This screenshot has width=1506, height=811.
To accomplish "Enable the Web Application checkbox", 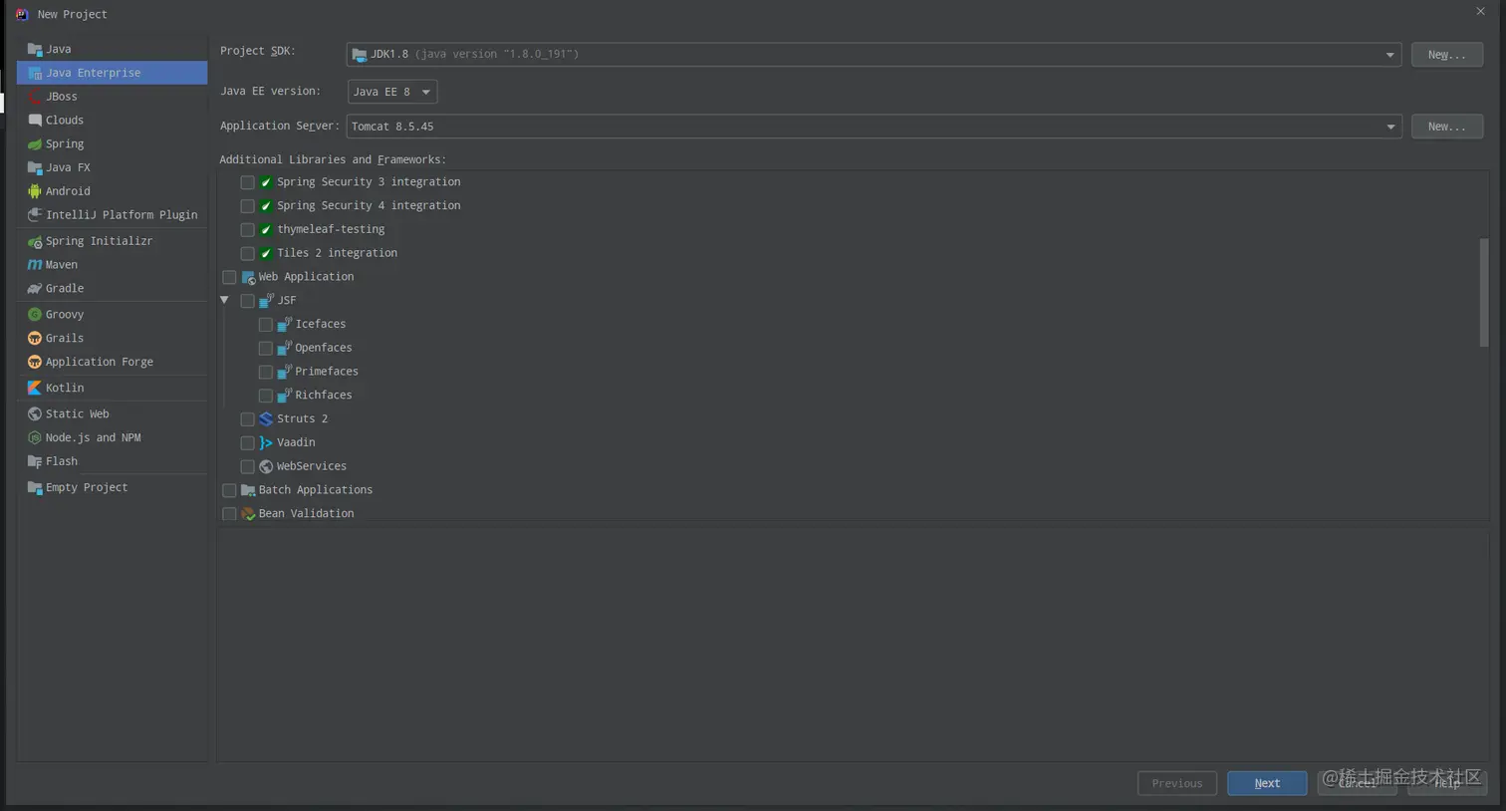I will click(229, 277).
